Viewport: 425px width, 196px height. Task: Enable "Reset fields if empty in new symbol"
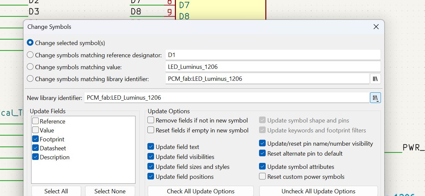tap(151, 130)
